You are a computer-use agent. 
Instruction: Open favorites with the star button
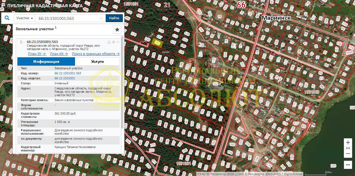coord(117,29)
